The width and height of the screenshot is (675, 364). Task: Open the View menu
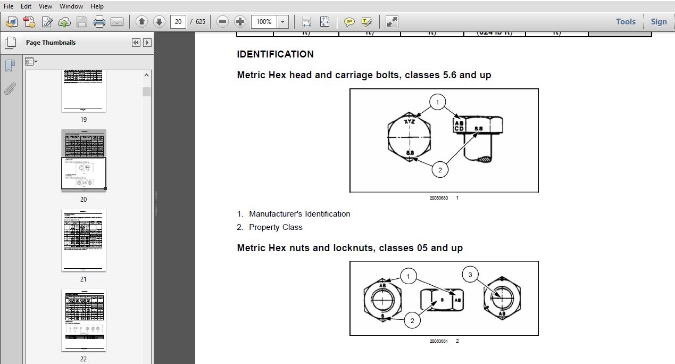[45, 6]
